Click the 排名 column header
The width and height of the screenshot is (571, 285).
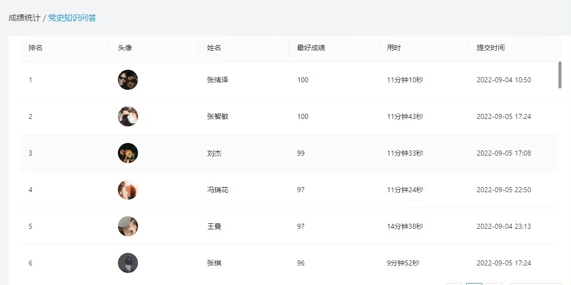coord(36,48)
